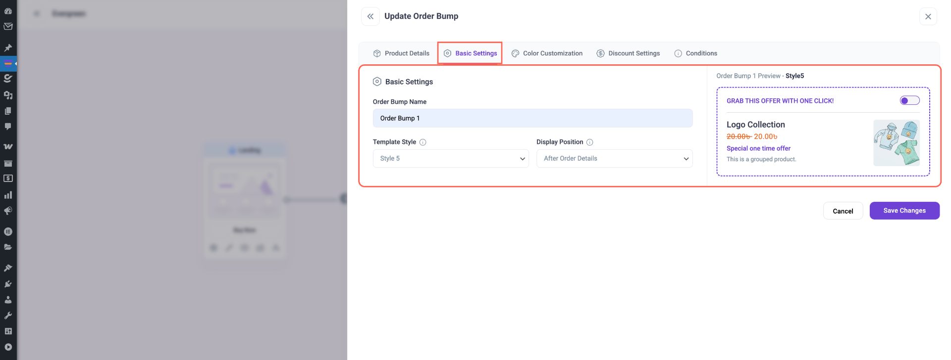Open the Display Position dropdown
The image size is (951, 360).
[615, 159]
